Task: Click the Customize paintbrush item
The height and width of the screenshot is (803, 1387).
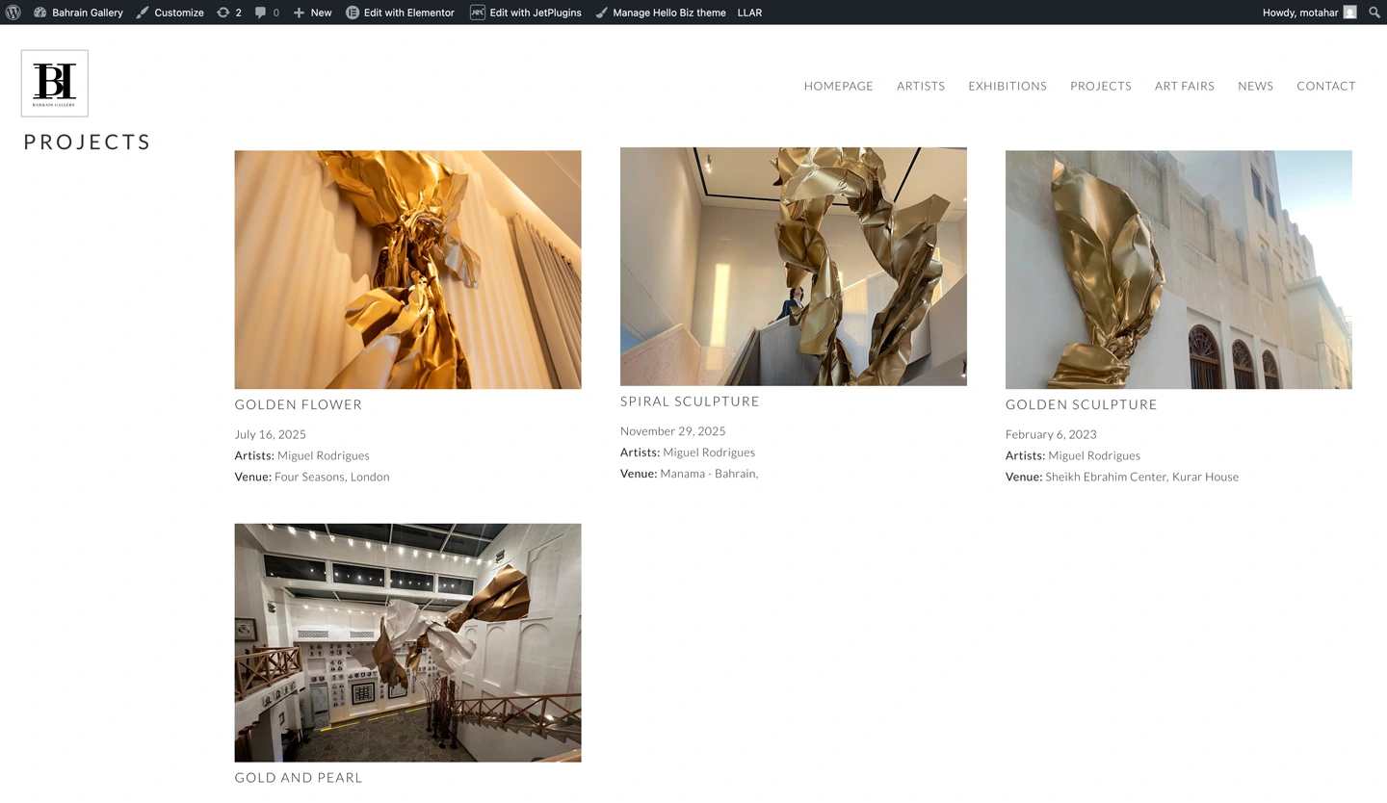Action: pyautogui.click(x=170, y=13)
